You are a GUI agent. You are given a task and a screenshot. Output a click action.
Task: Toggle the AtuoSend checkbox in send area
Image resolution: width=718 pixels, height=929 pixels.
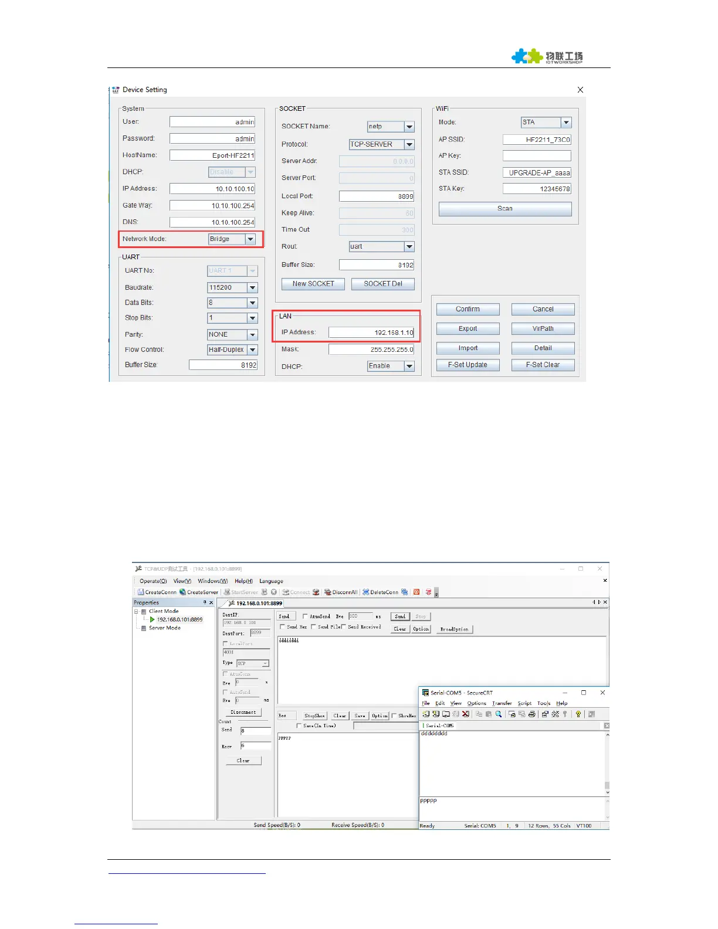tap(305, 616)
